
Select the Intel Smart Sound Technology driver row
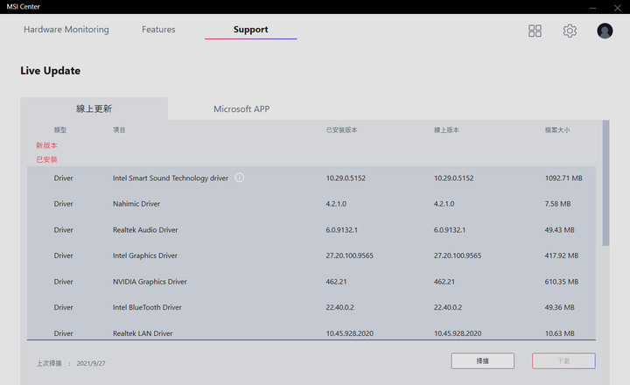click(311, 178)
